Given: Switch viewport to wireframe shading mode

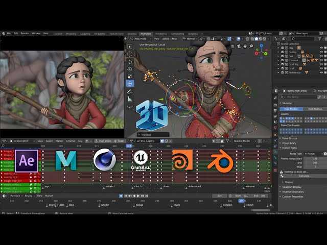Looking at the screenshot, I should point(252,39).
